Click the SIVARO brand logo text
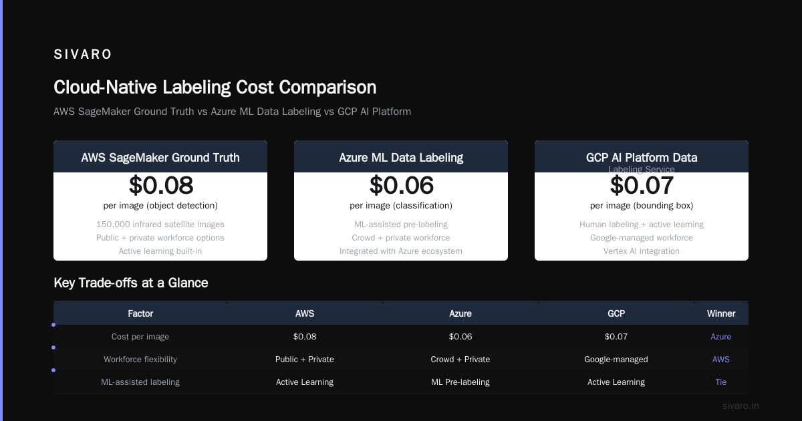This screenshot has height=421, width=802. click(83, 55)
